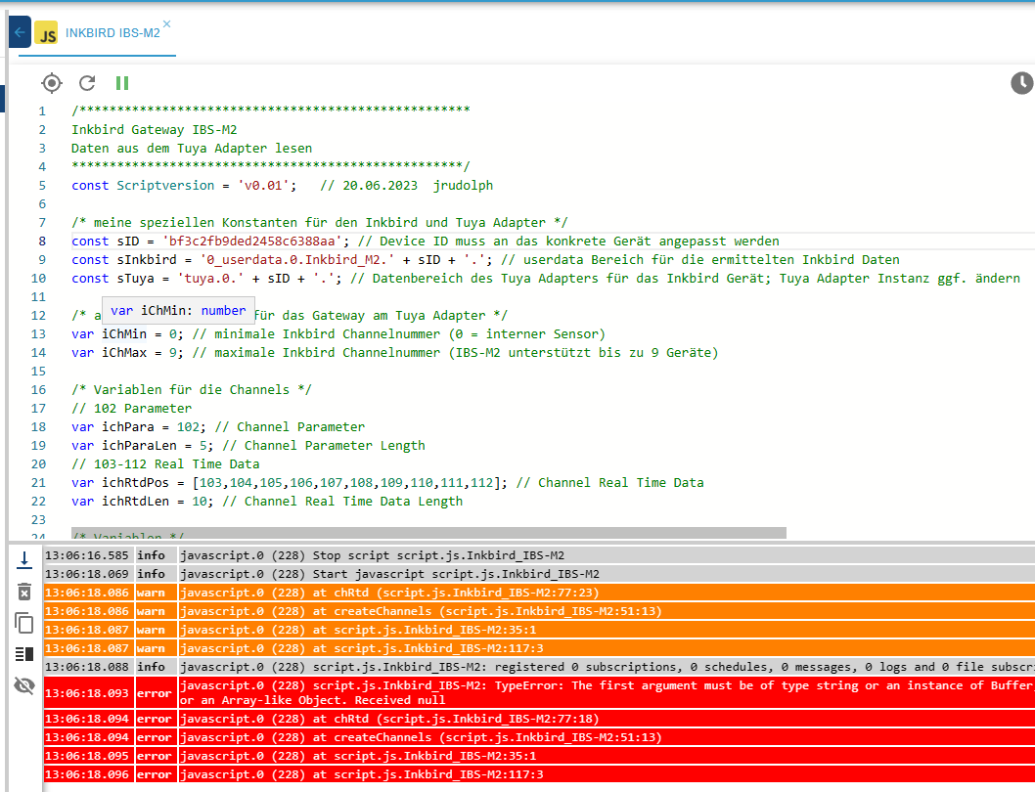Click the horizontal scrollbar of the editor
Viewport: 1035px width, 792px height.
click(428, 533)
